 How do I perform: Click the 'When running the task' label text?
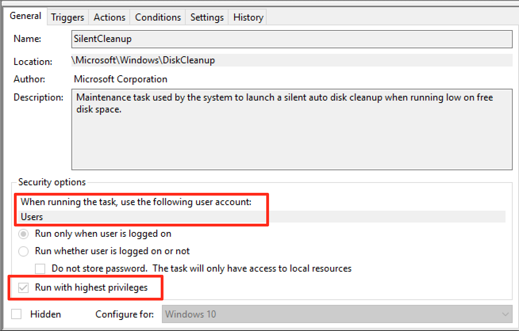coord(136,202)
